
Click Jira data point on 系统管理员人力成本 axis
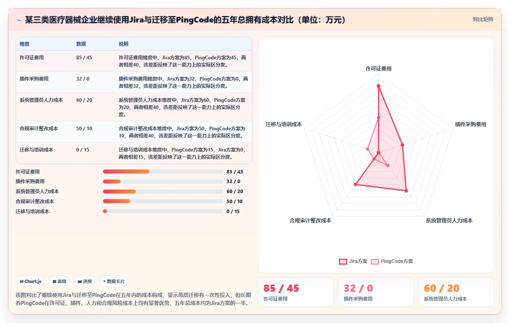[406, 191]
